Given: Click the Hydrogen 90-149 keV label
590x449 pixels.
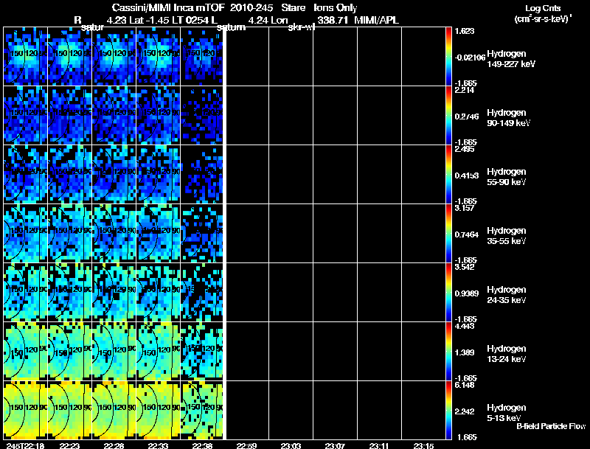Looking at the screenshot, I should click(512, 118).
